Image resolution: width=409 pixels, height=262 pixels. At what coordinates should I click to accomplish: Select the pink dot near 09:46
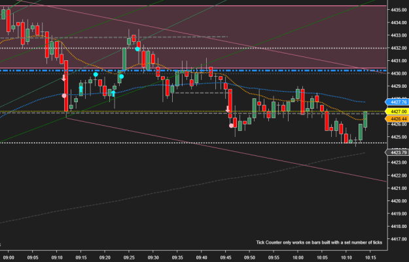(232, 126)
